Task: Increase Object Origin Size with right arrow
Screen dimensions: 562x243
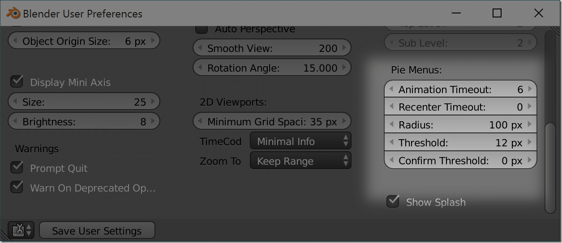Action: click(153, 41)
